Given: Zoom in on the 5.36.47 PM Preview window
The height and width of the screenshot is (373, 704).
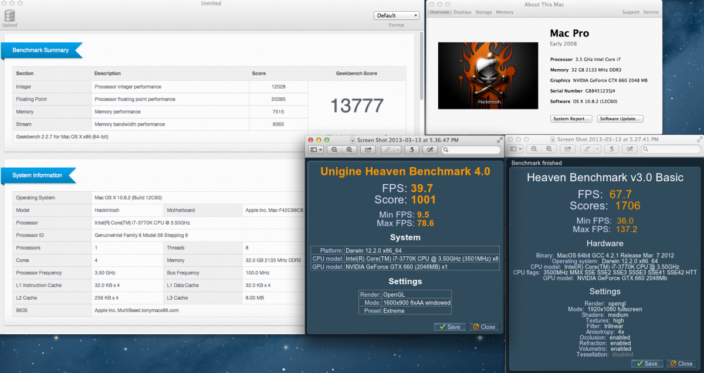Looking at the screenshot, I should [x=350, y=150].
